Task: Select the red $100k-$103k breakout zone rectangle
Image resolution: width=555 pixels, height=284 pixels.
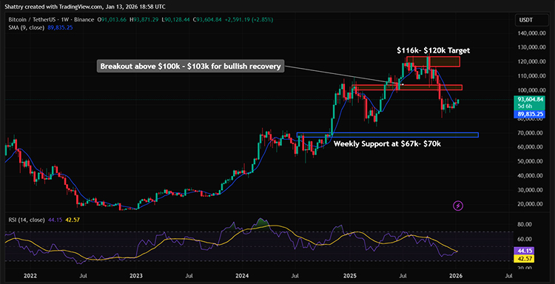Action: coord(407,87)
